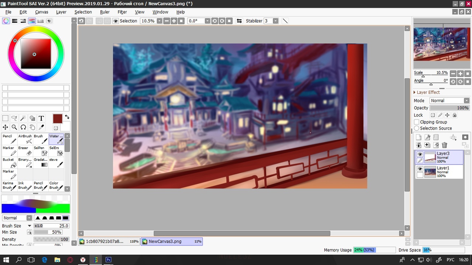Choose the steve custom brush
The image size is (472, 265).
click(x=56, y=163)
